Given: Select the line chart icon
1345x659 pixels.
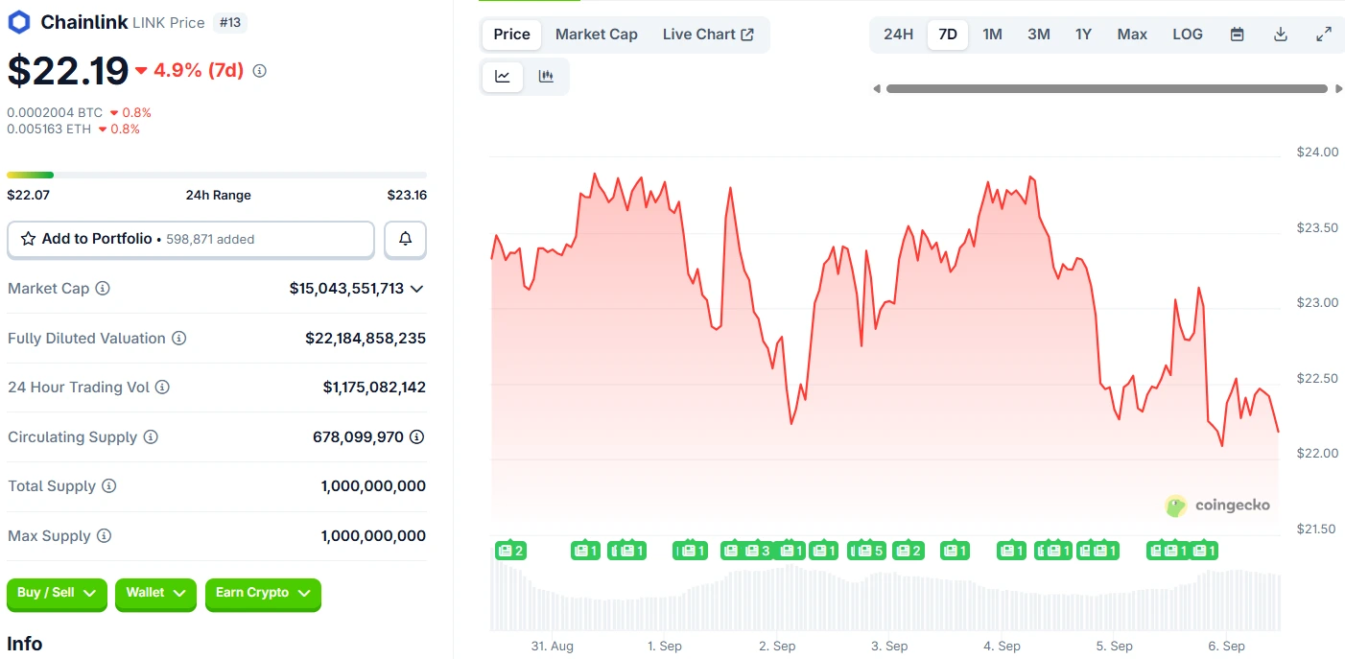Looking at the screenshot, I should point(502,75).
